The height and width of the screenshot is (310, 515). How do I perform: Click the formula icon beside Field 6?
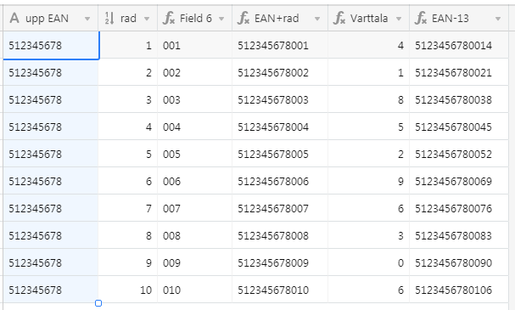tap(169, 18)
